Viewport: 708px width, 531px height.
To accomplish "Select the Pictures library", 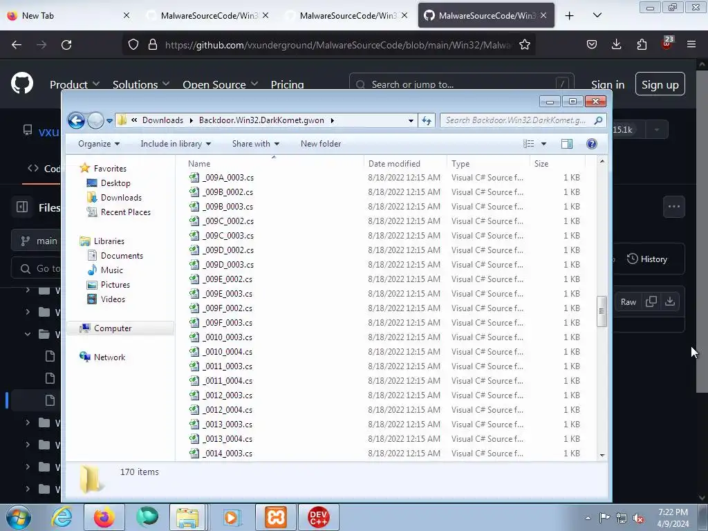I will (115, 284).
